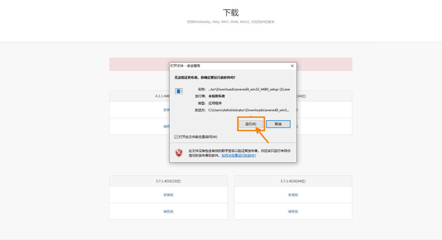Image resolution: width=442 pixels, height=240 pixels.
Task: Open 绿色版 download for 3.7.1.4226 64位
Action: click(293, 211)
